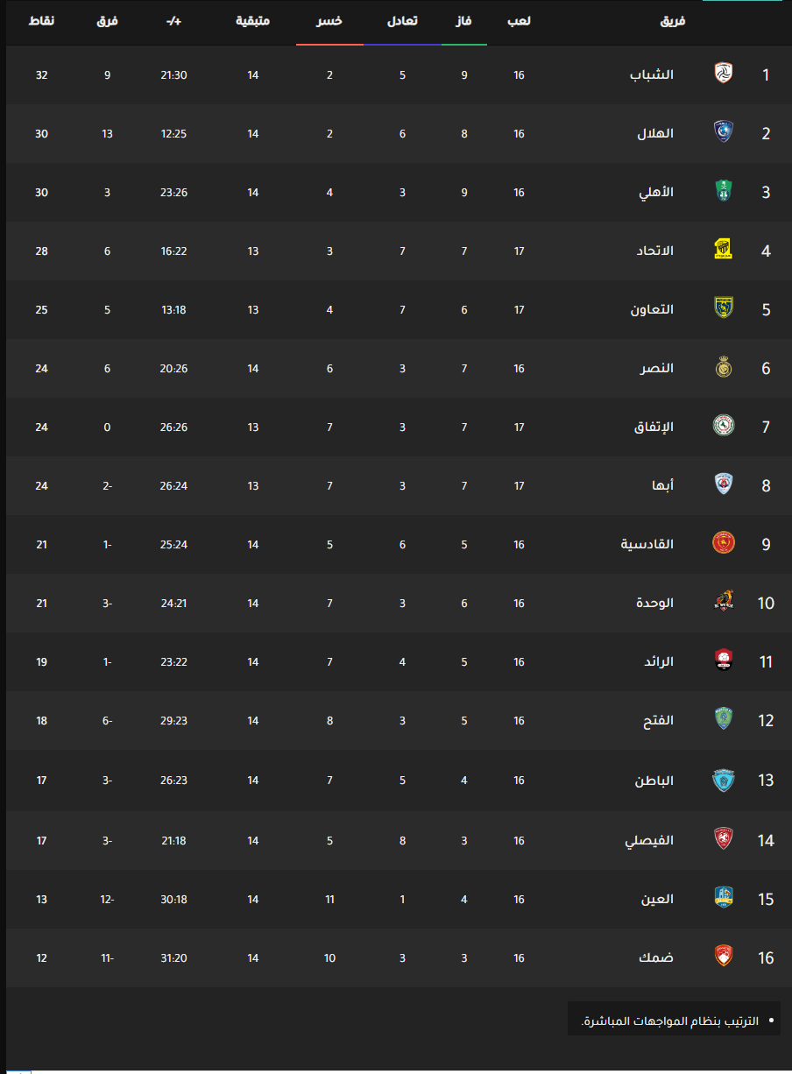Open the الفيصلي team link
The image size is (792, 1074).
click(649, 841)
